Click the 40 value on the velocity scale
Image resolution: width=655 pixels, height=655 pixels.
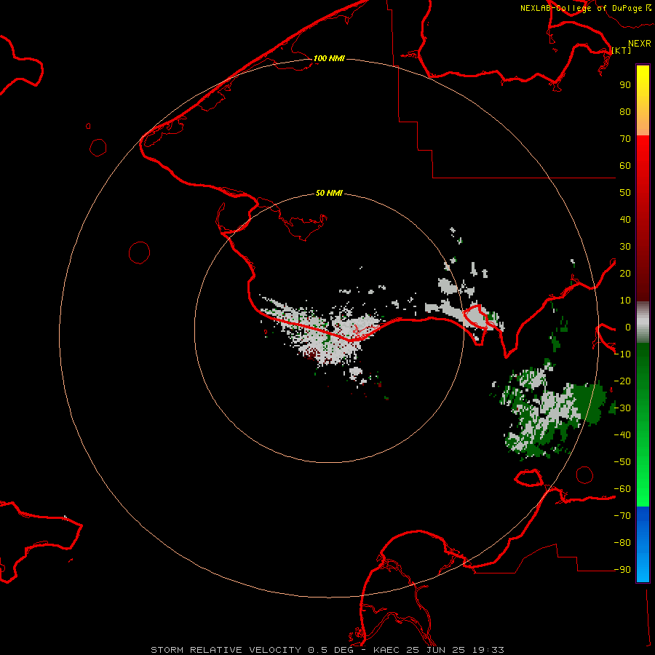click(625, 219)
